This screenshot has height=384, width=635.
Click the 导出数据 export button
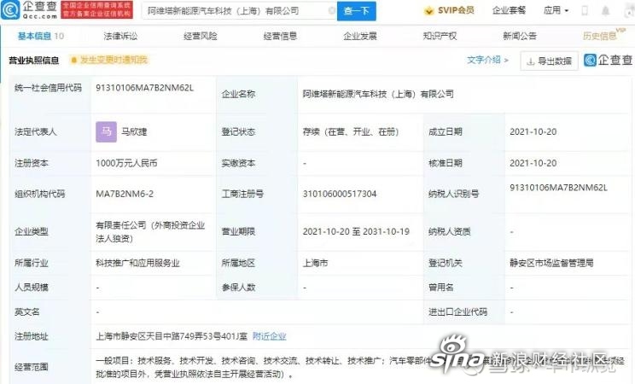[x=549, y=61]
